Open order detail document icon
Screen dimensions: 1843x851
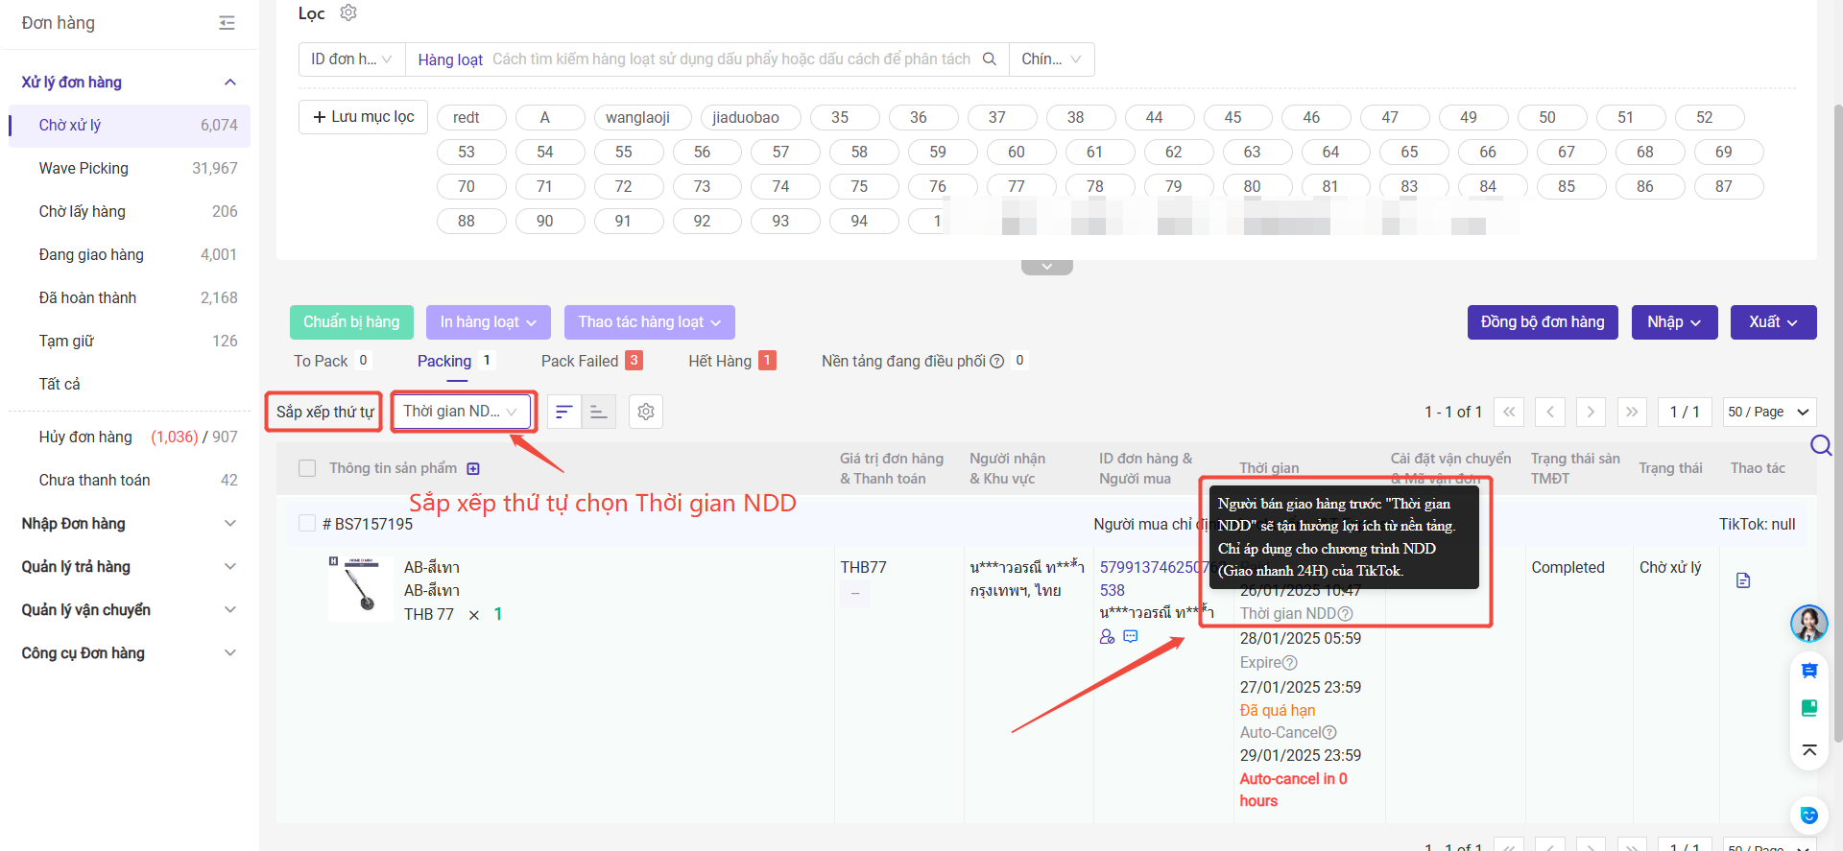coord(1743,580)
